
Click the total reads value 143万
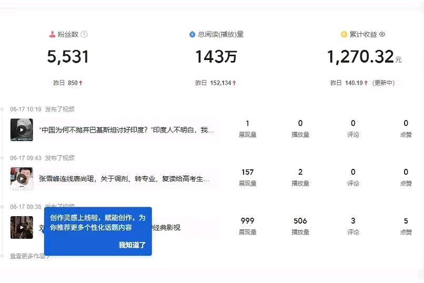point(216,57)
